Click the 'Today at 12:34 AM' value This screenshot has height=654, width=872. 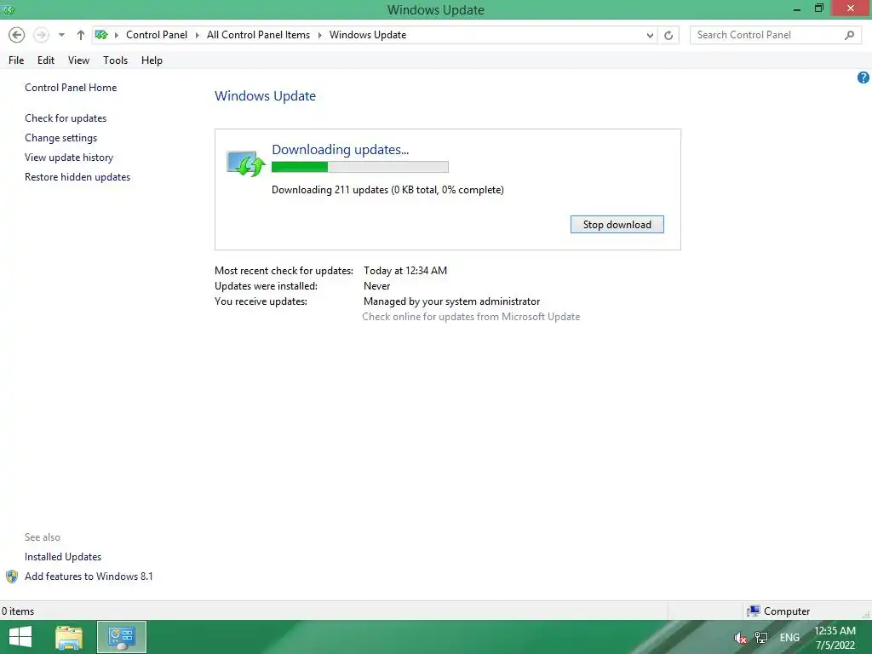click(x=405, y=271)
